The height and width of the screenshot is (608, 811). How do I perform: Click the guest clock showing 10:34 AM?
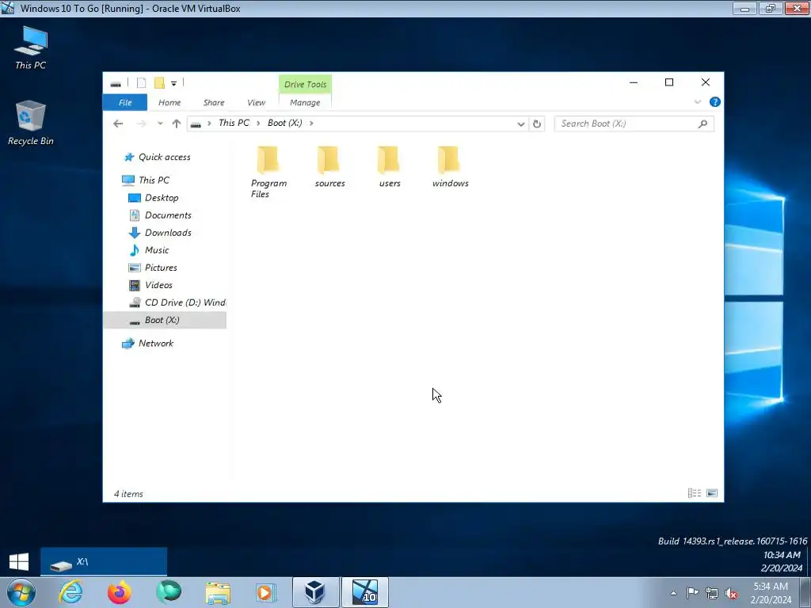click(x=782, y=555)
